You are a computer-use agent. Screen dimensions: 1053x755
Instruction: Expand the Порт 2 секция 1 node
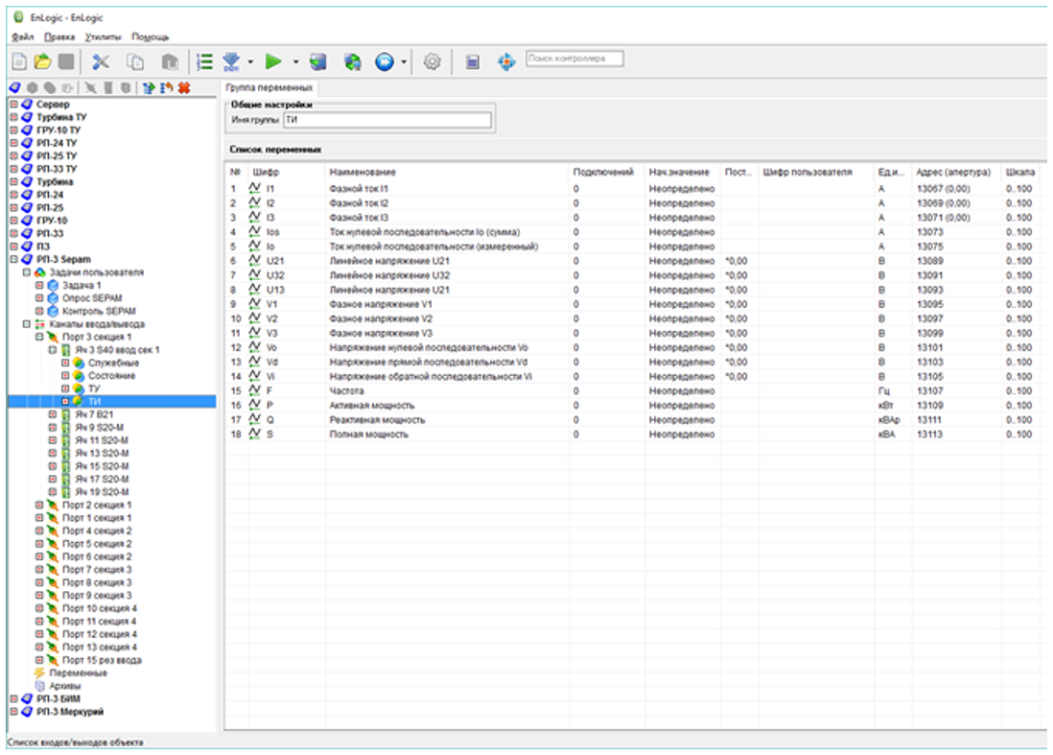[39, 505]
